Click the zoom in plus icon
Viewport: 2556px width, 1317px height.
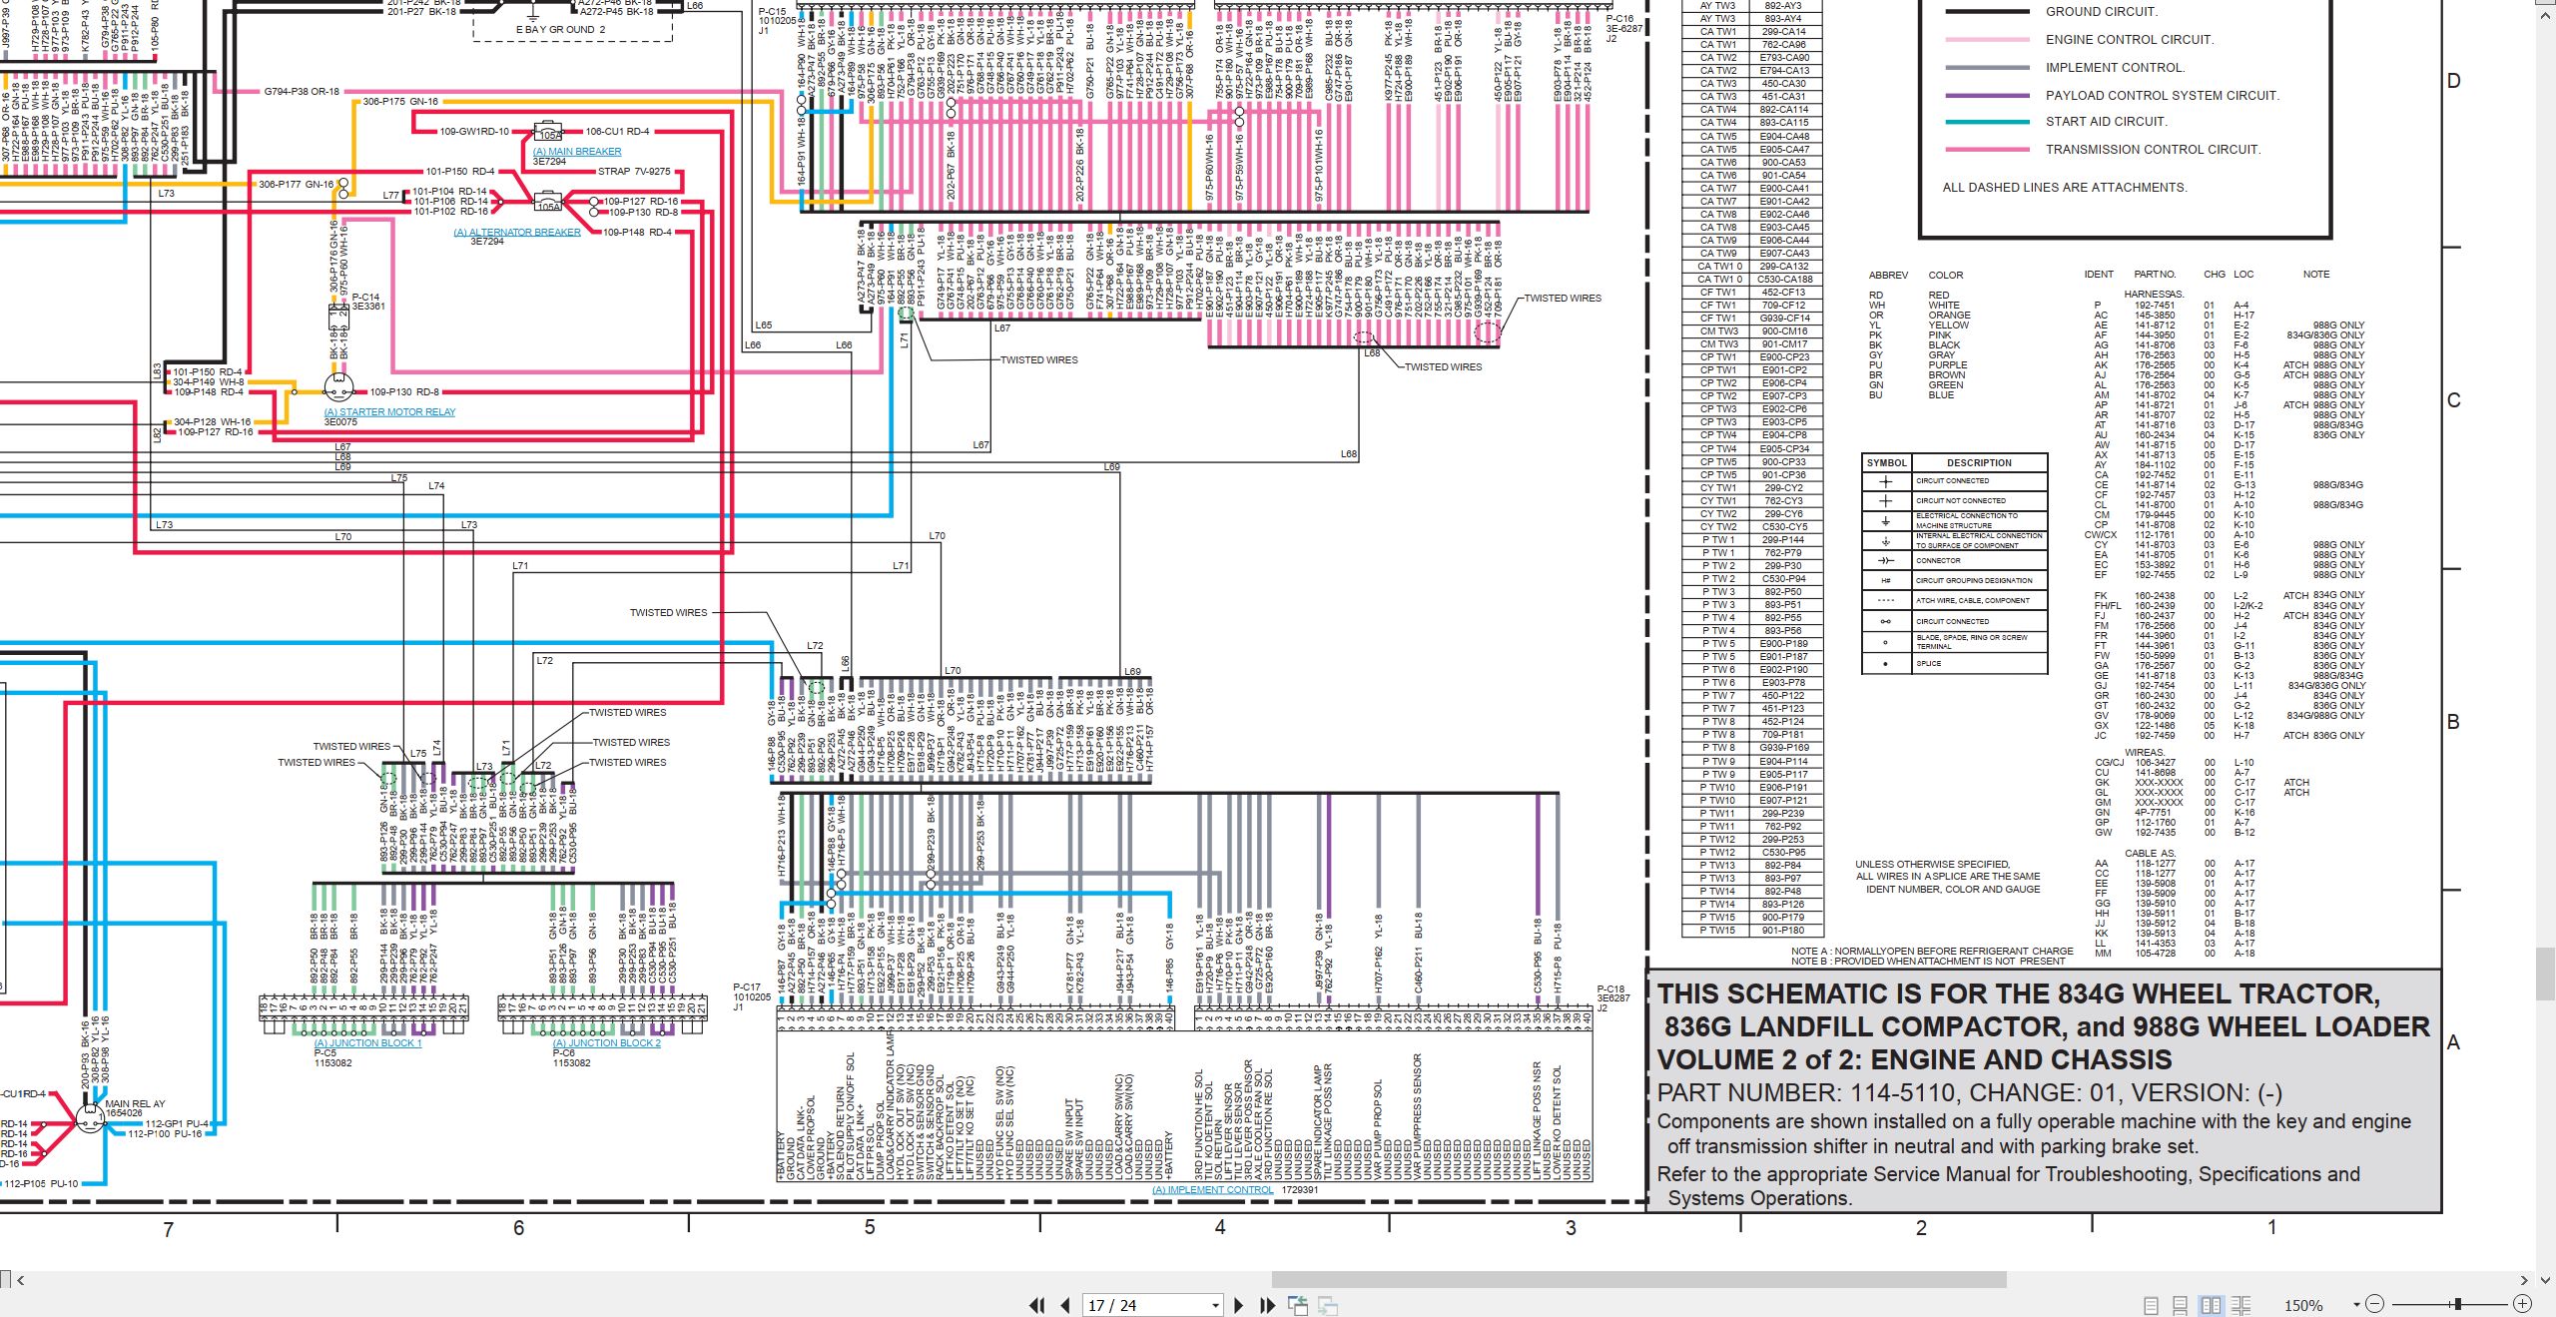click(x=2522, y=1304)
